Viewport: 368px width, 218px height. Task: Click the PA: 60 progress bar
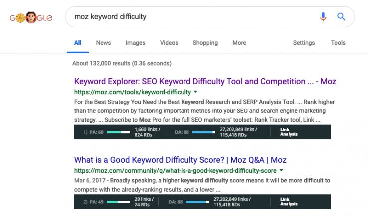(118, 132)
